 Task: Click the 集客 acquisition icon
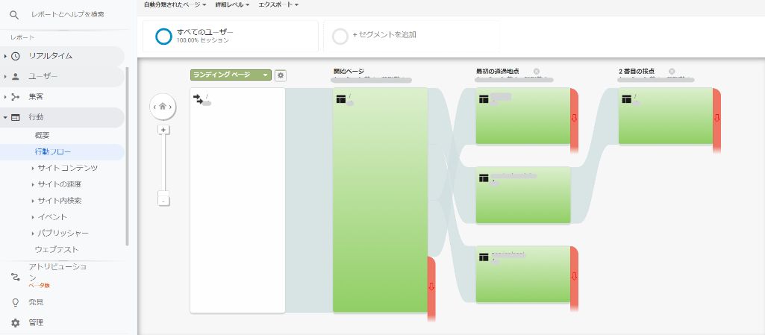coord(16,97)
